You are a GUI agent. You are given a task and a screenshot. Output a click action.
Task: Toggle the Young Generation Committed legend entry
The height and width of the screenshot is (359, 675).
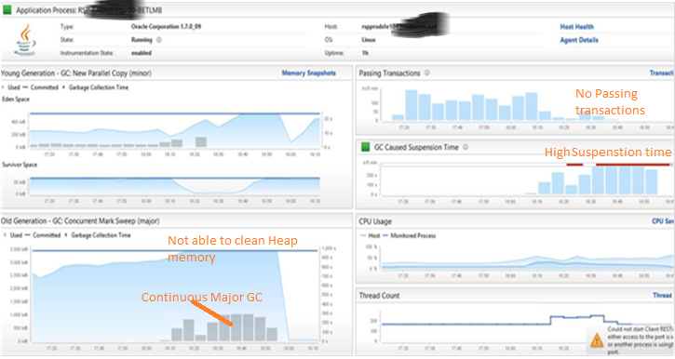[x=40, y=87]
